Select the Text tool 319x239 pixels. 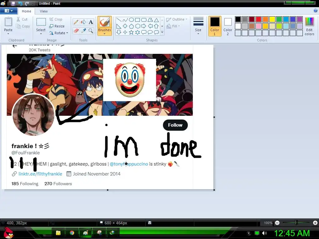pos(91,22)
